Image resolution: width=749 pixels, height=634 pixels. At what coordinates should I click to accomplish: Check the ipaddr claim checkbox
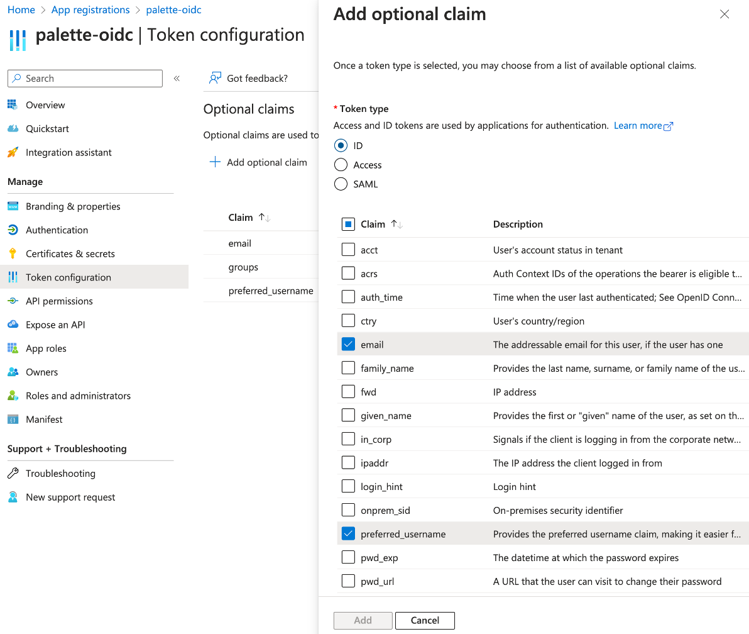click(348, 462)
